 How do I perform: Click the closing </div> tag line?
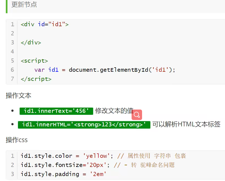pyautogui.click(x=31, y=42)
